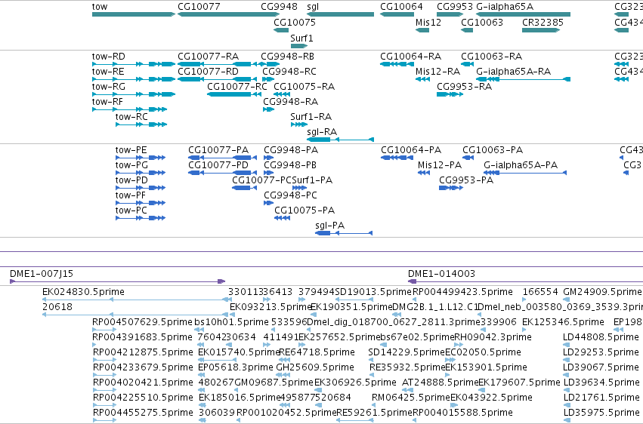The width and height of the screenshot is (643, 424).
Task: Select protein tow-PE label
Action: 131,150
